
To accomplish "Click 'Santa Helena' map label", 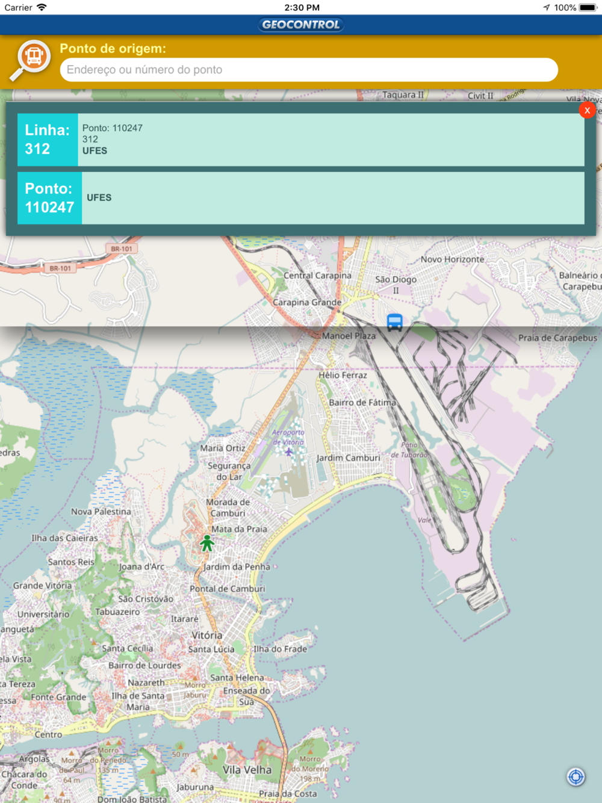I will click(237, 677).
